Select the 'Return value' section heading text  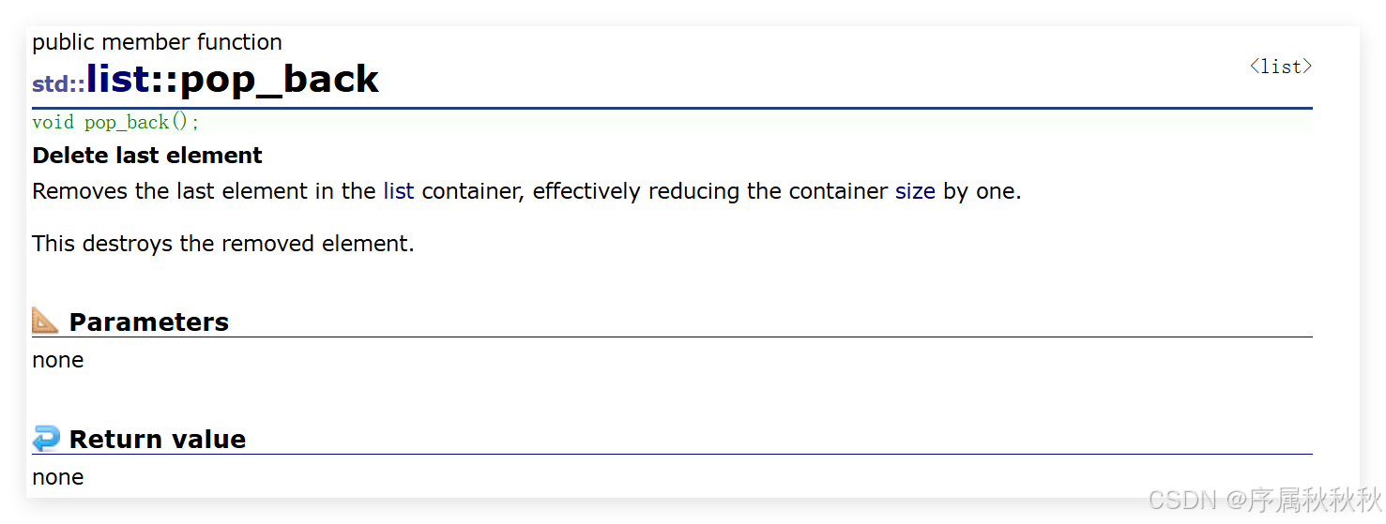pyautogui.click(x=157, y=439)
